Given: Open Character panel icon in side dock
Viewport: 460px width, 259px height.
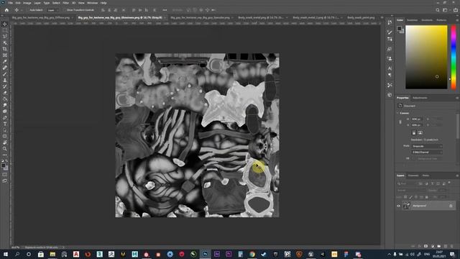Looking at the screenshot, I should (390, 68).
